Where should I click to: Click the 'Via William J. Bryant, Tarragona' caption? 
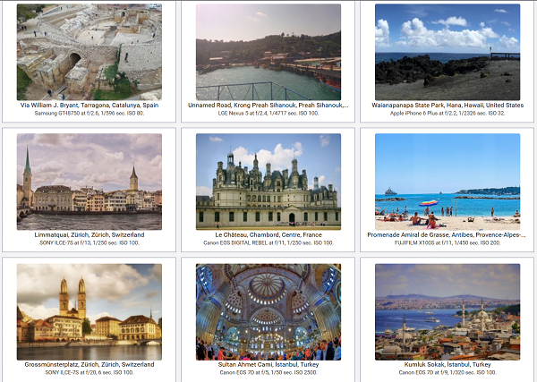coord(89,105)
